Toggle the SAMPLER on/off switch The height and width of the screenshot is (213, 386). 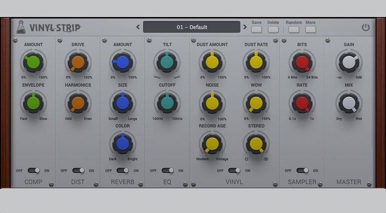point(302,170)
